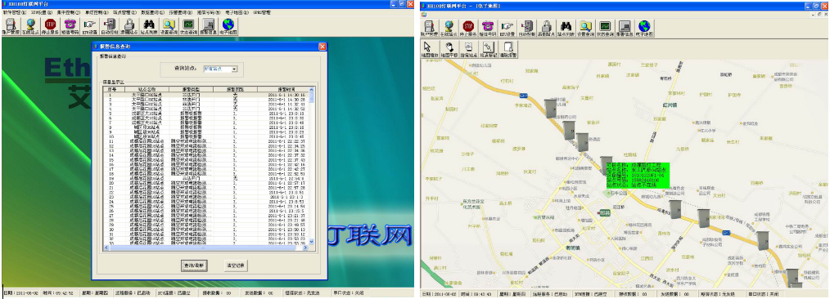Select the arrow map zoom tool in map window
The height and width of the screenshot is (299, 830).
click(429, 49)
